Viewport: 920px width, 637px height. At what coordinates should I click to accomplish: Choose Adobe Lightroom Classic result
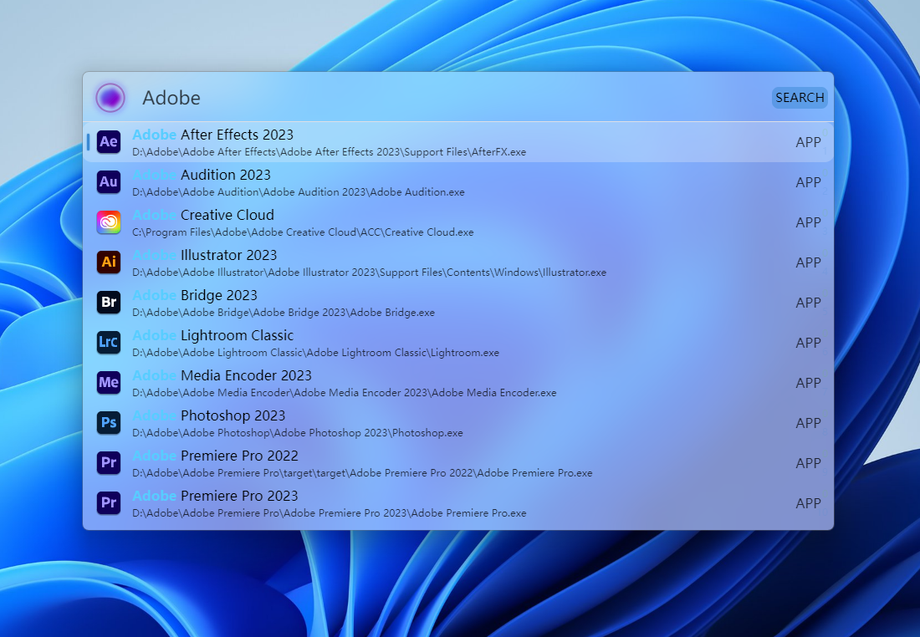point(458,343)
